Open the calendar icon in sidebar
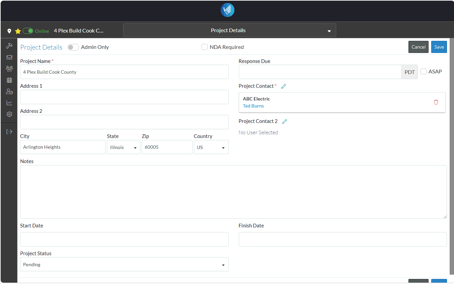Viewport: 454px width, 284px height. (x=9, y=80)
